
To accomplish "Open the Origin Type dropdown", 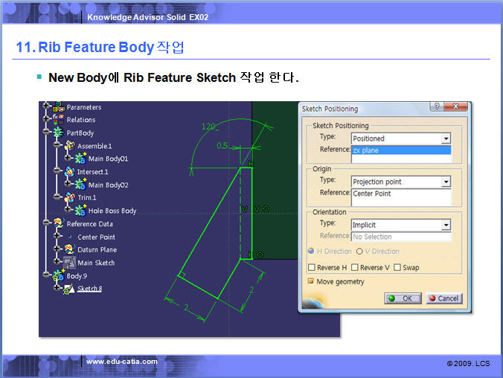I will click(x=446, y=182).
